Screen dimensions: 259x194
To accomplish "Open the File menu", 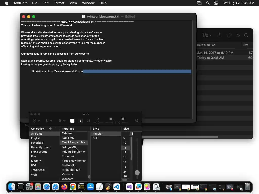I will click(x=34, y=3).
